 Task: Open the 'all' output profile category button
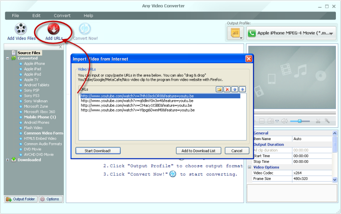click(235, 33)
